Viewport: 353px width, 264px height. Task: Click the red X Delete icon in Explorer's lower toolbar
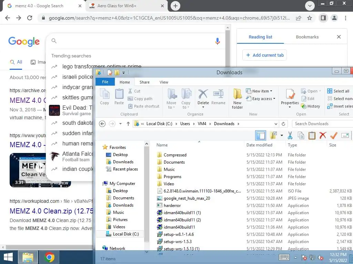click(x=323, y=135)
